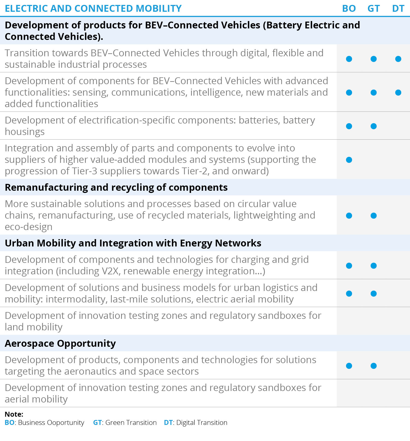Click Urban Mobility and Integration section heading

(133, 243)
